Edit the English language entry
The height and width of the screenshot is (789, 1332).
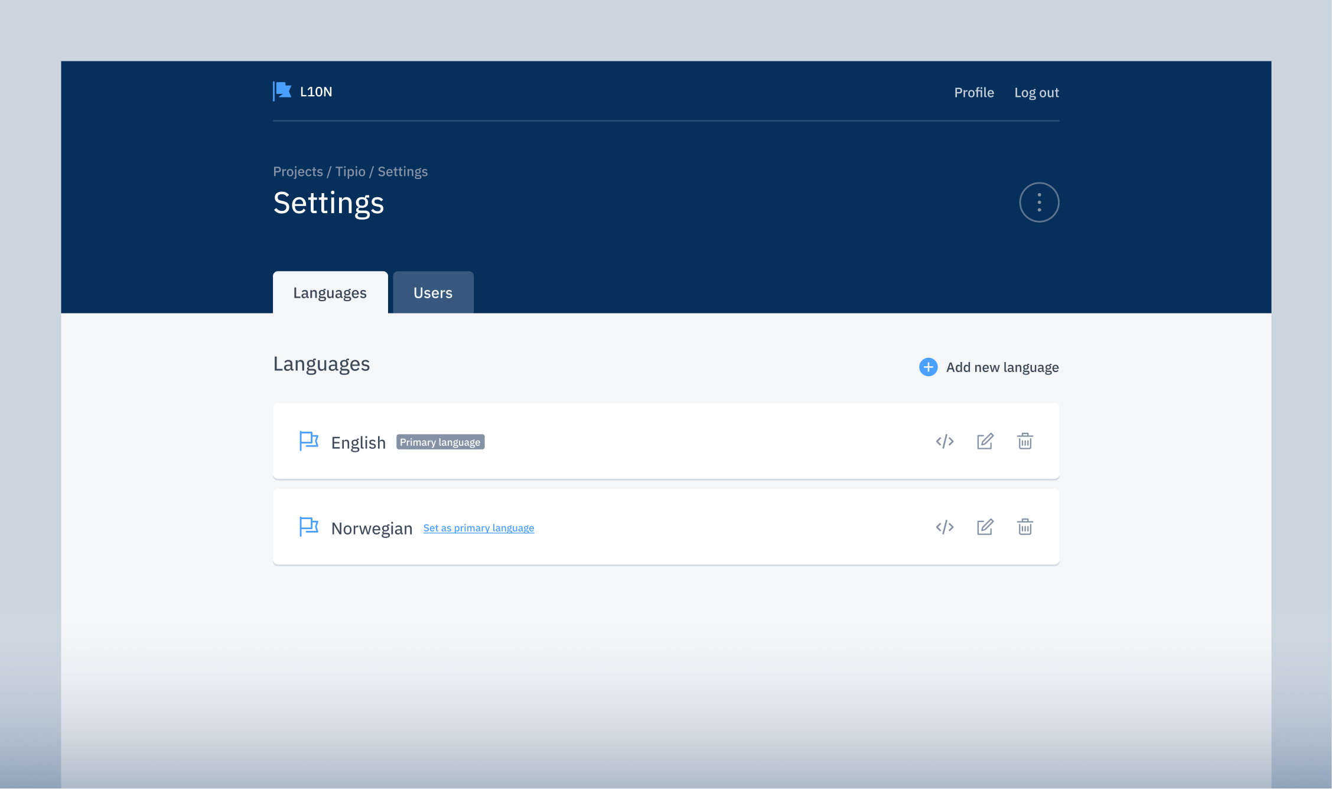985,442
